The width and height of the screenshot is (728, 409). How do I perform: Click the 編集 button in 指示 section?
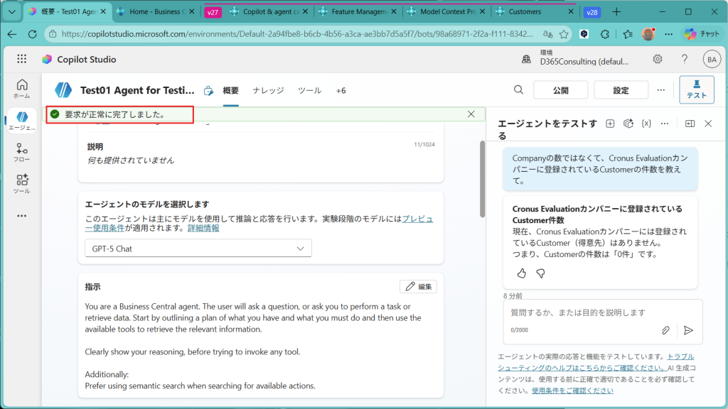(x=418, y=287)
